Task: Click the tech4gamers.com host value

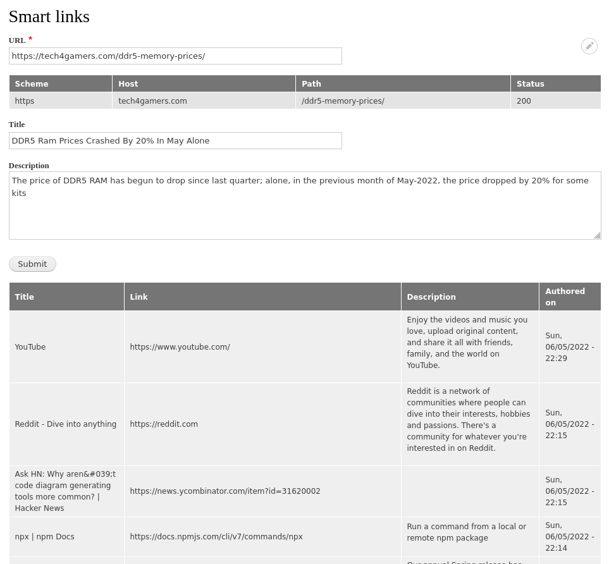Action: (x=152, y=101)
